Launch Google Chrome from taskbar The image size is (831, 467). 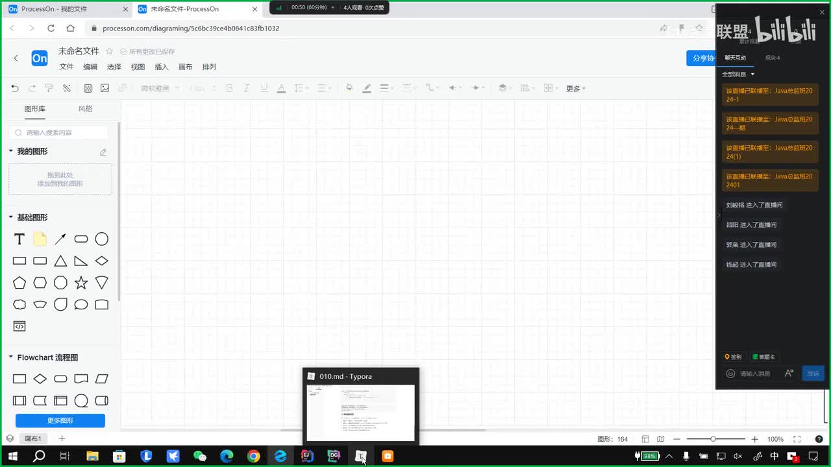253,456
